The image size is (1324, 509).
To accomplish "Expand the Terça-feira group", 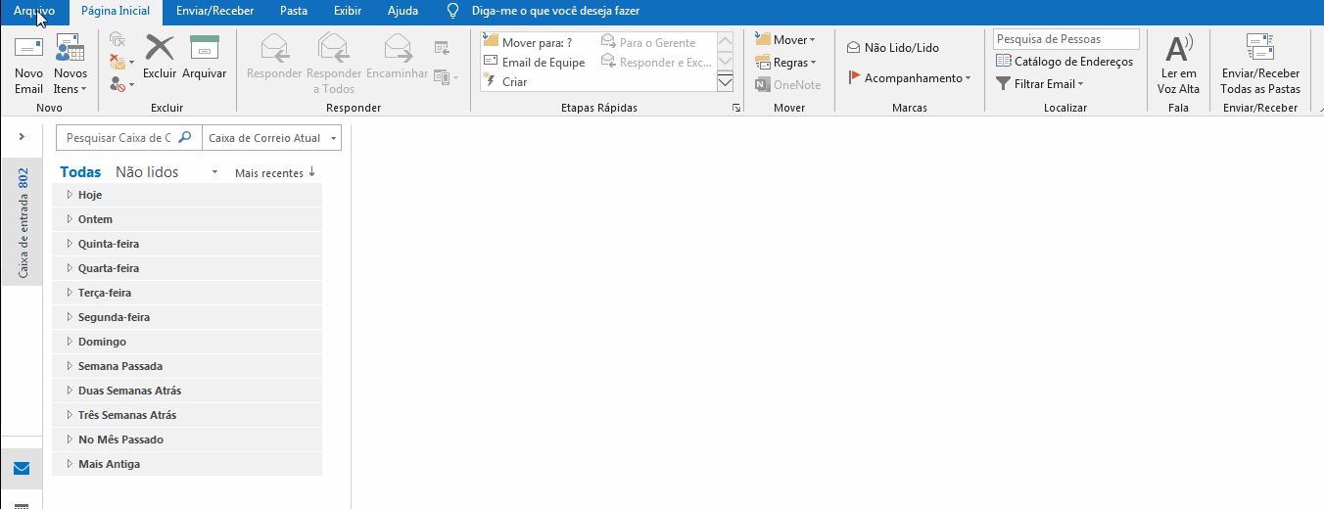I will [x=187, y=293].
